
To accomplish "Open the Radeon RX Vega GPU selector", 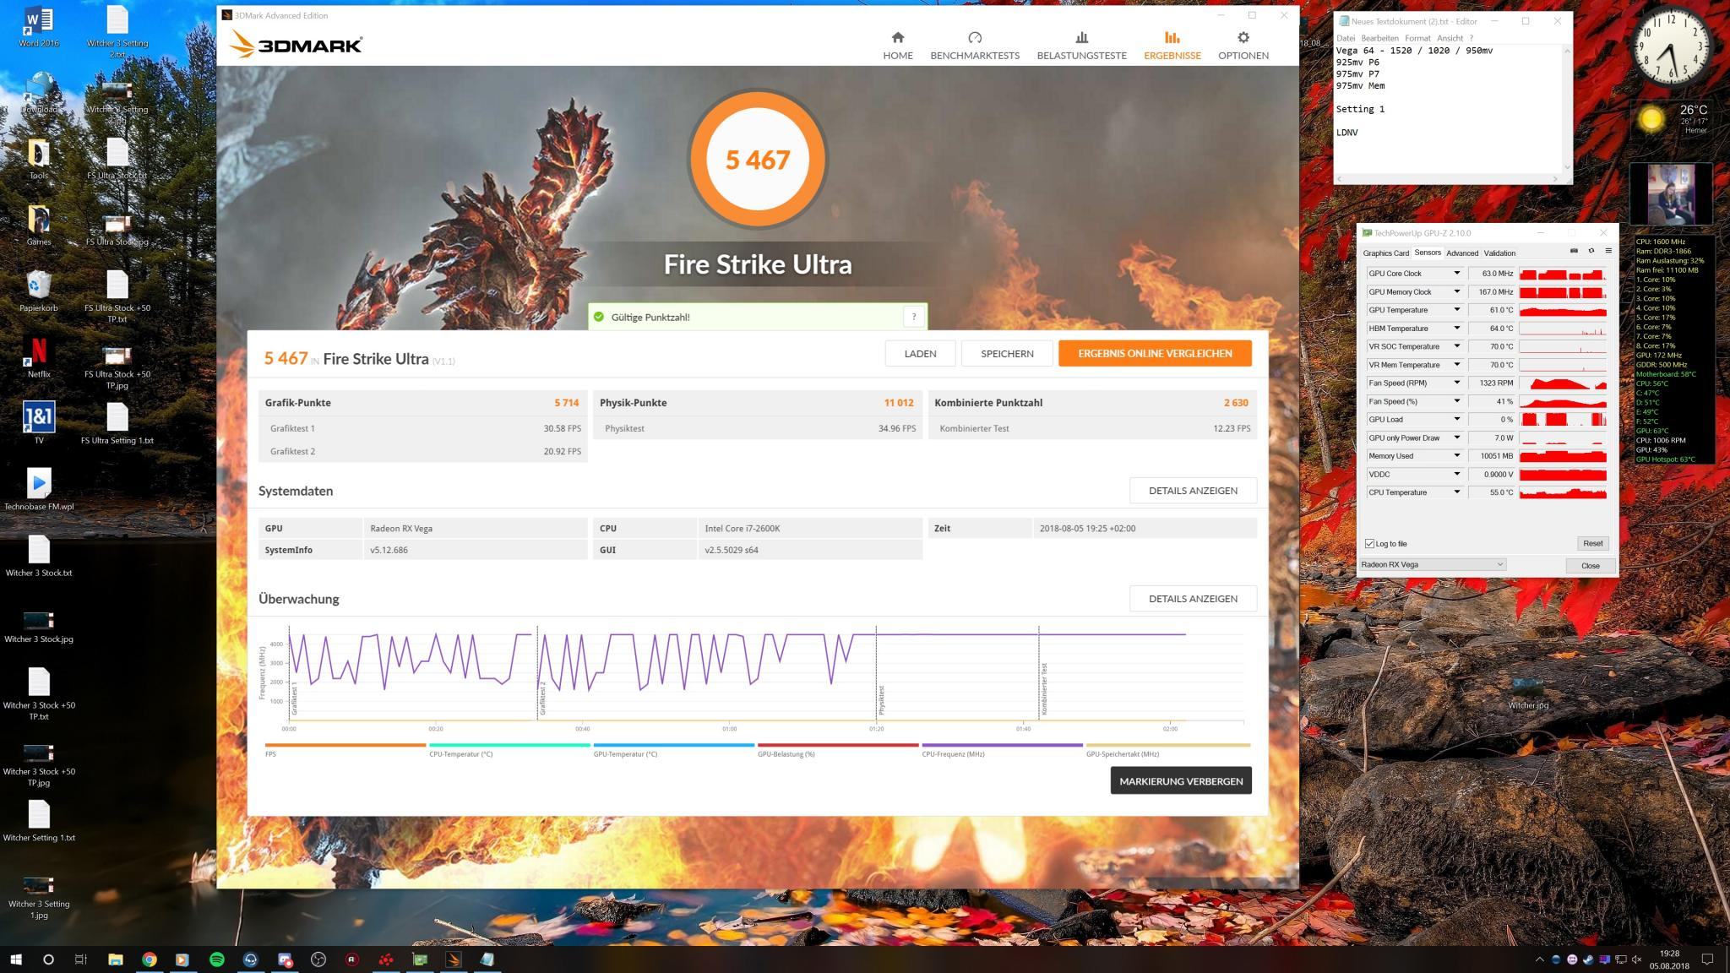I will click(1433, 564).
